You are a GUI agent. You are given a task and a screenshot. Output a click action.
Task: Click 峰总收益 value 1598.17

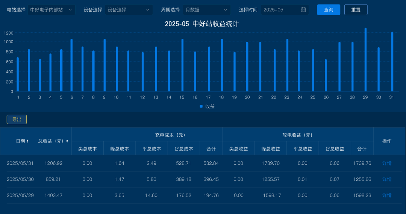point(272,195)
